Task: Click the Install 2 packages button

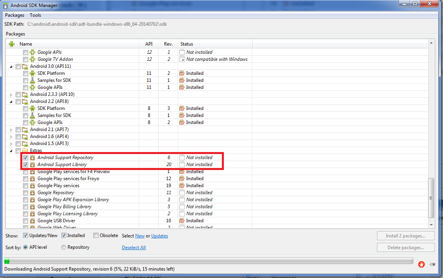Action: pos(405,236)
